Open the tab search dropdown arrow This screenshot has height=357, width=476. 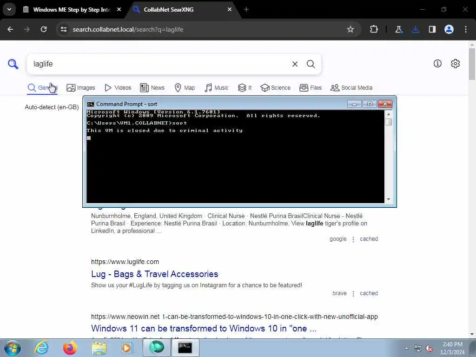click(x=9, y=9)
